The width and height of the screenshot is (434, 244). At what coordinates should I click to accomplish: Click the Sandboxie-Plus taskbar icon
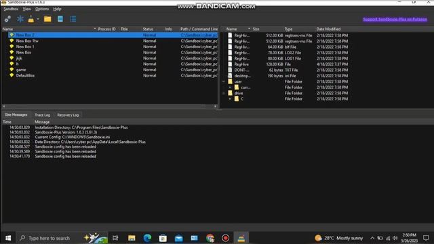pyautogui.click(x=241, y=238)
